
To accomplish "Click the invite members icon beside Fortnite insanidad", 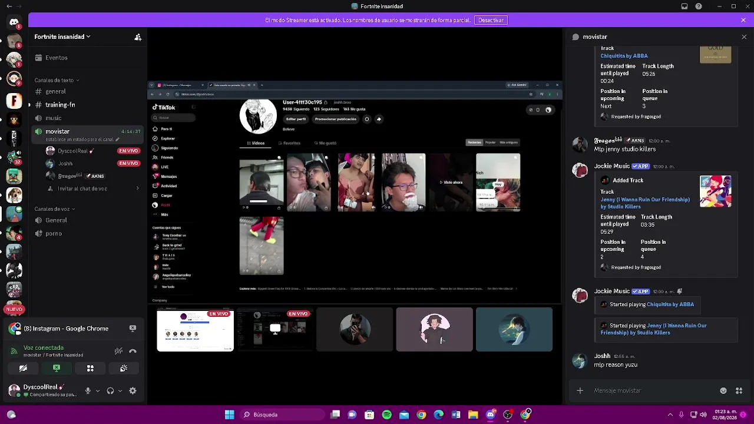I will [x=138, y=37].
